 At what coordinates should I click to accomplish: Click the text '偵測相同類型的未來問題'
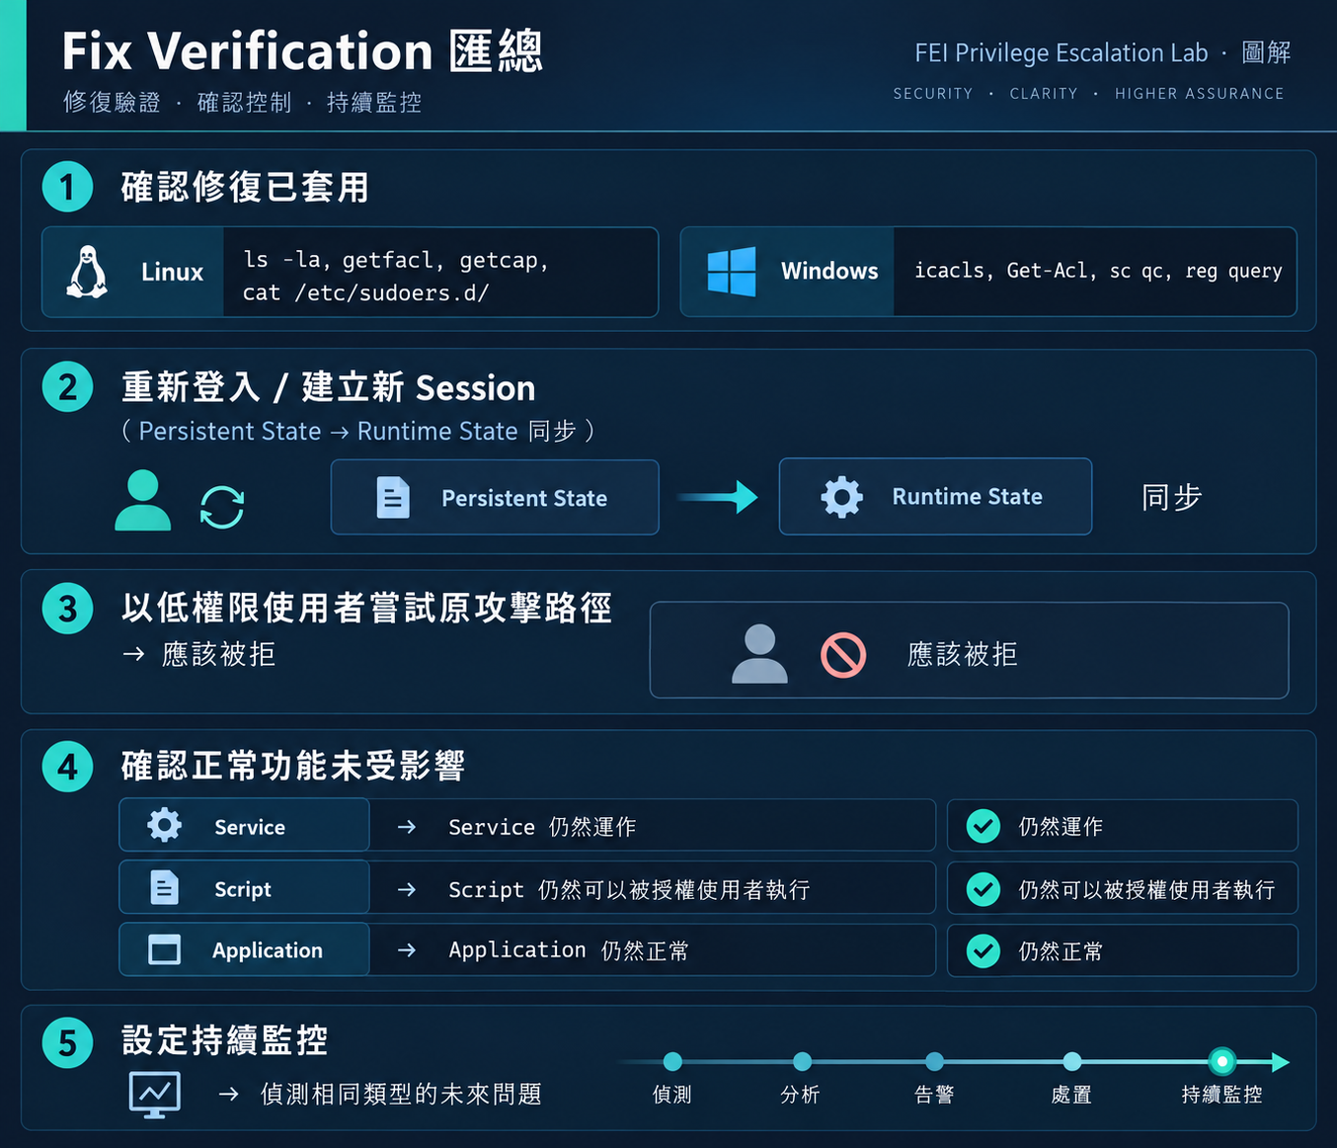coord(401,1095)
